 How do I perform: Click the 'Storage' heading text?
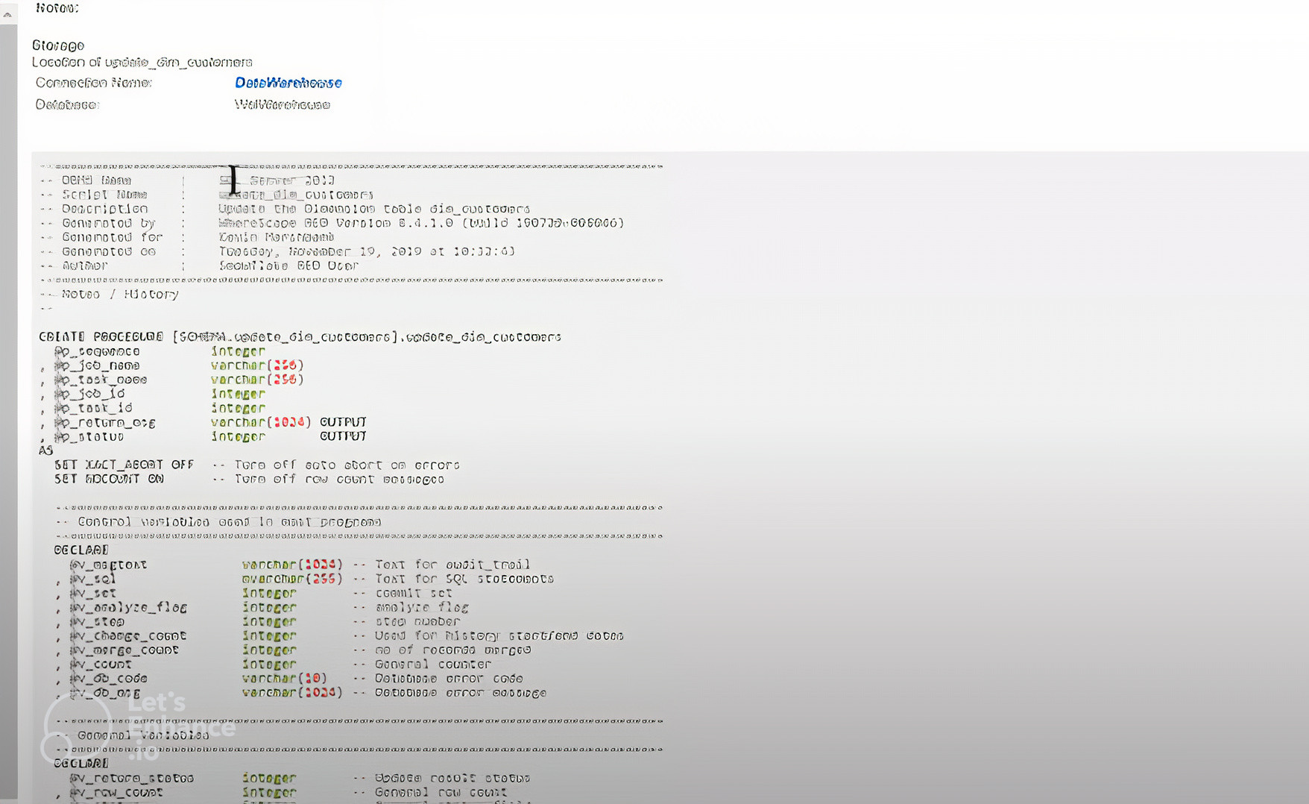(58, 45)
